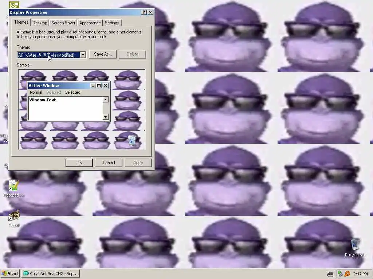Click Disabled menu in sample window
This screenshot has height=279, width=373.
coord(54,92)
